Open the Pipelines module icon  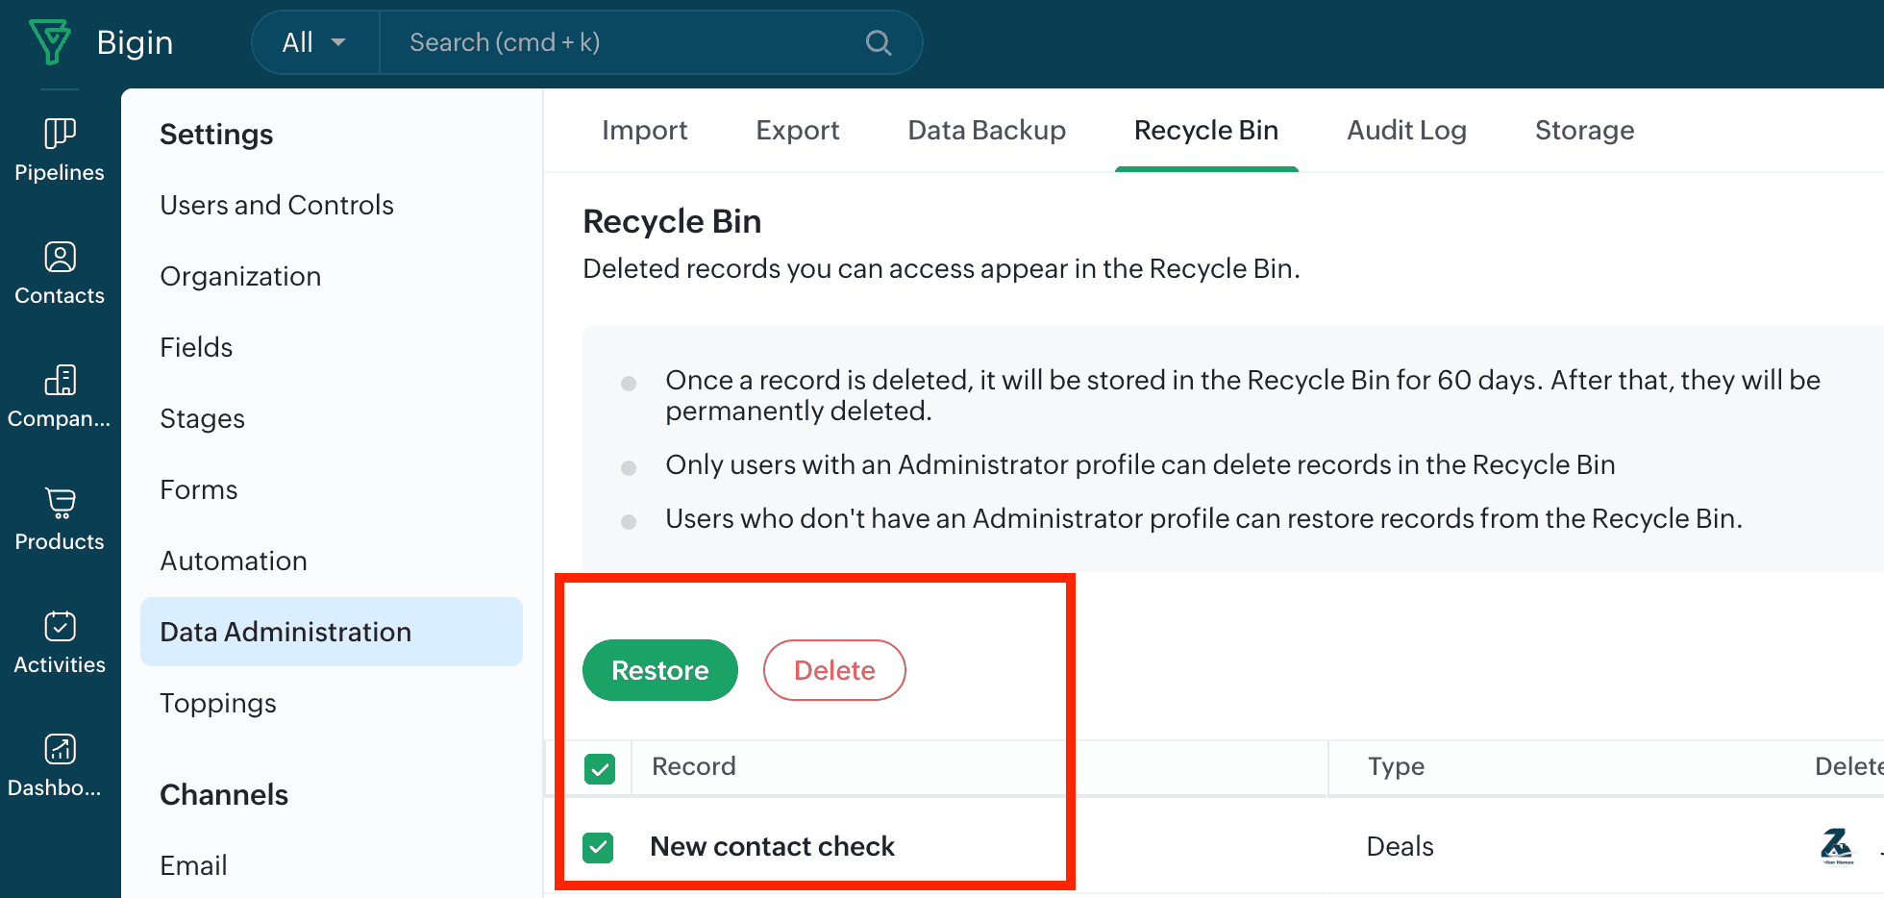60,134
